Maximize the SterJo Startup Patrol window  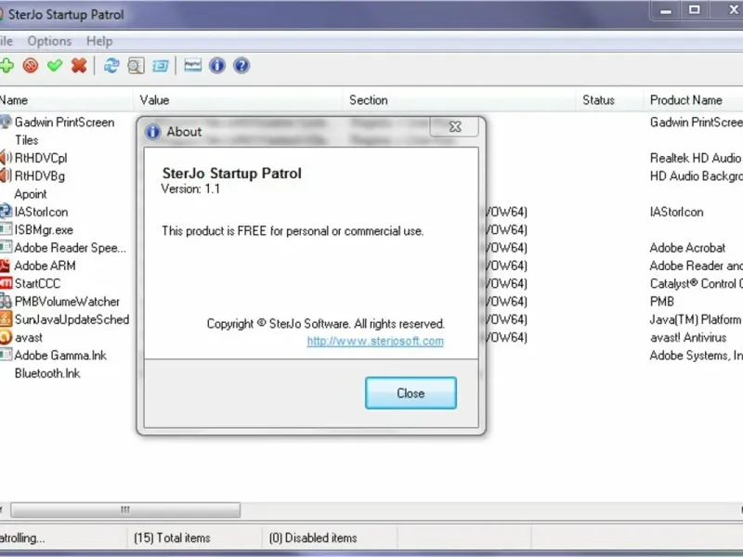pos(694,9)
